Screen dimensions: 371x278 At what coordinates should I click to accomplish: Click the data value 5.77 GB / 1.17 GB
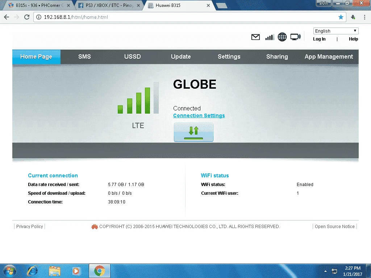tap(126, 184)
